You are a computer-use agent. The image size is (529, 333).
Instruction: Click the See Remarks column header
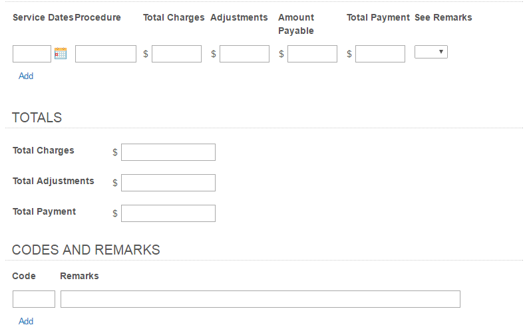(443, 17)
